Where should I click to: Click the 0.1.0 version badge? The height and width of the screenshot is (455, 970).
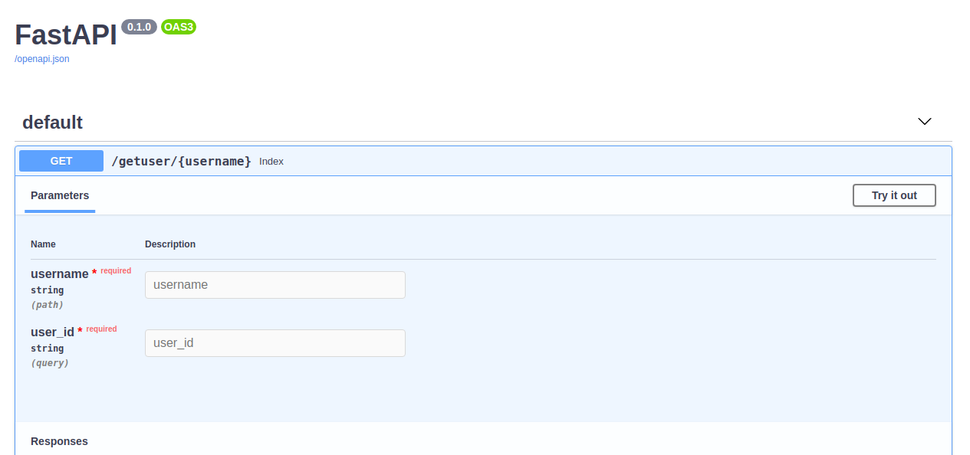tap(139, 27)
